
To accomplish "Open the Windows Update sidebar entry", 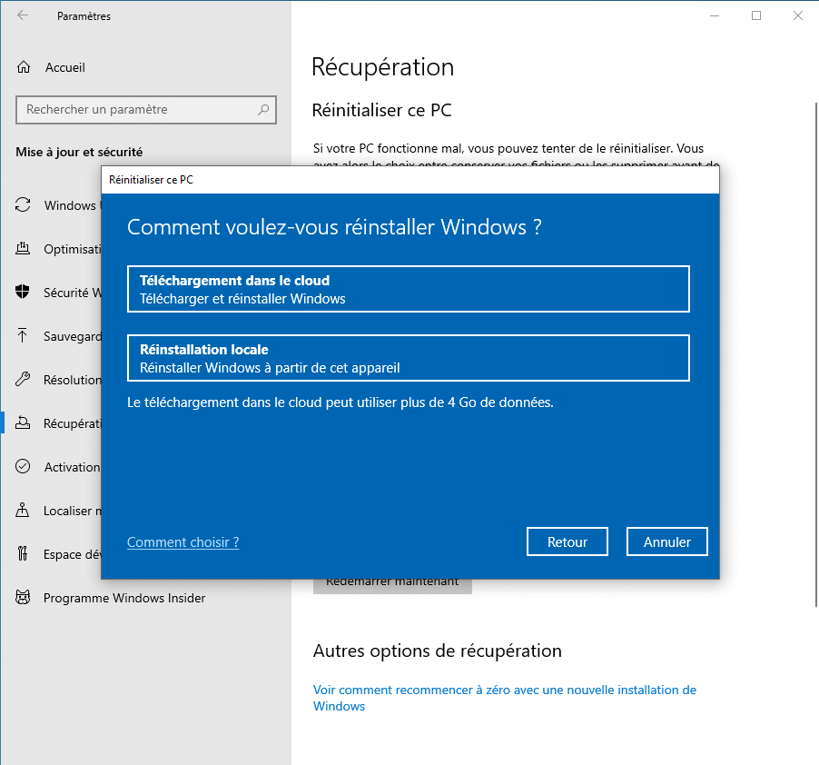I will tap(72, 205).
